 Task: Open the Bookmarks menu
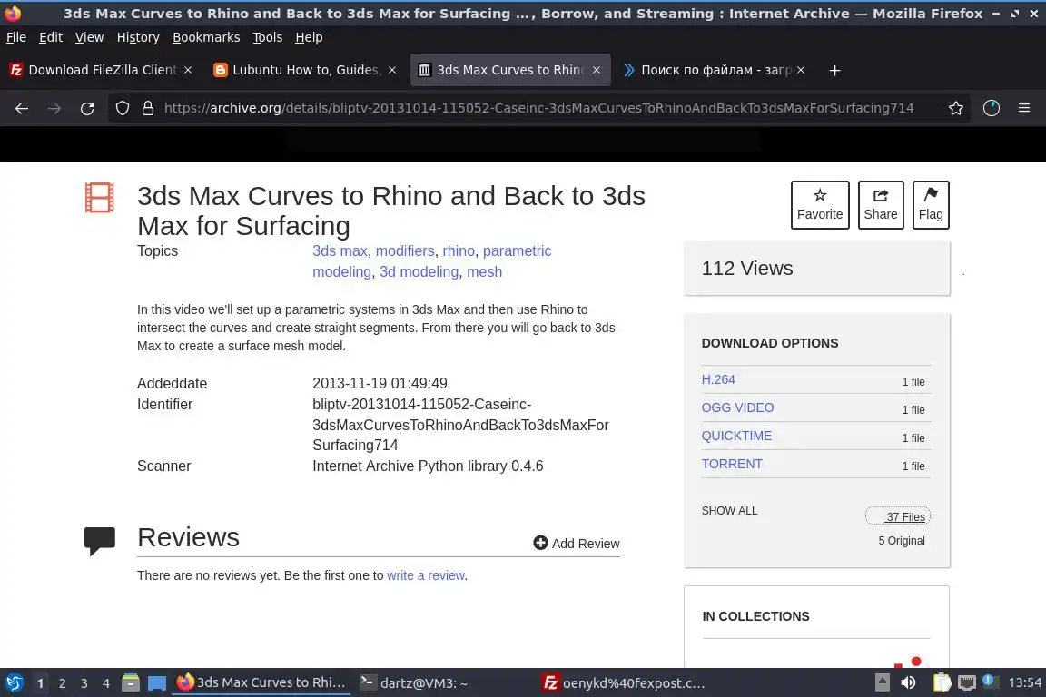pos(206,37)
